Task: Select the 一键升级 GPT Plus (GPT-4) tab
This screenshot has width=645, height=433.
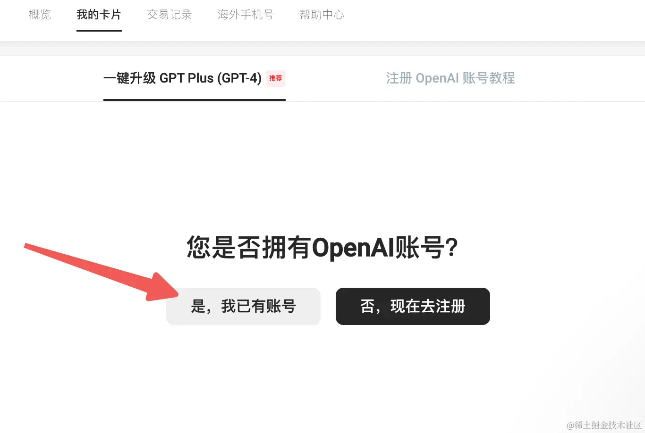Action: point(182,78)
